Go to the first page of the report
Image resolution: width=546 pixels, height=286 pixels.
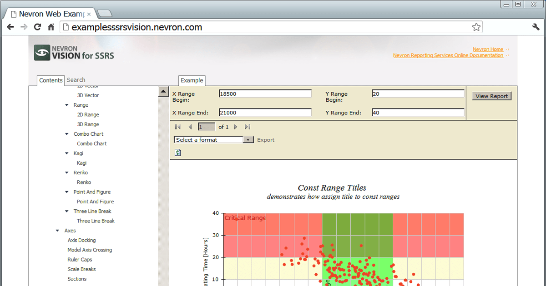178,127
